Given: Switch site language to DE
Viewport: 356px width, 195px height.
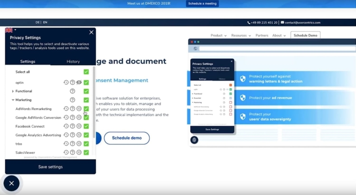Looking at the screenshot, I should point(37,22).
